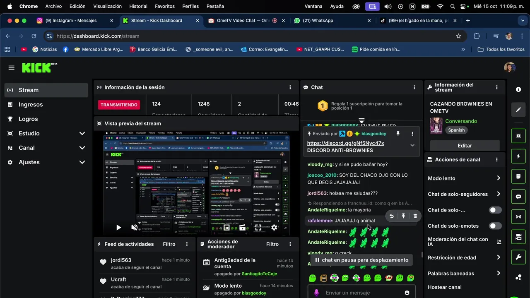The width and height of the screenshot is (530, 298).
Task: Open options menu of Información de la sesión
Action: pyautogui.click(x=290, y=87)
